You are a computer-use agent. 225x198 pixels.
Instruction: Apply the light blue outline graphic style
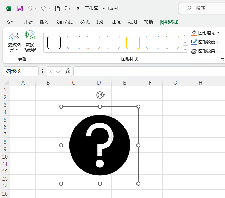(x=153, y=42)
